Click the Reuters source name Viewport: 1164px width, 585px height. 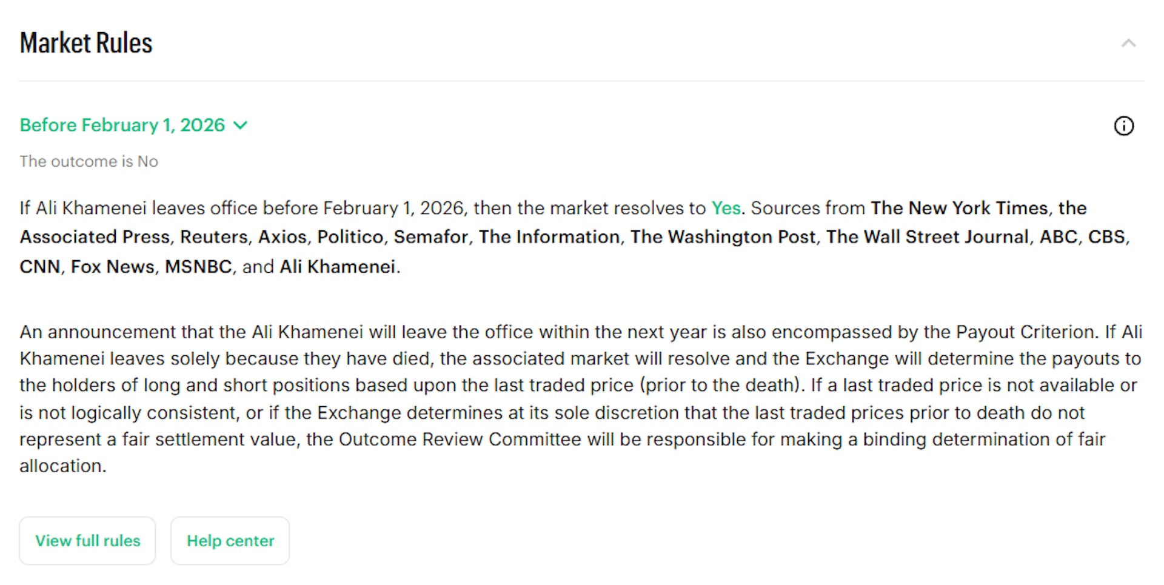[215, 236]
